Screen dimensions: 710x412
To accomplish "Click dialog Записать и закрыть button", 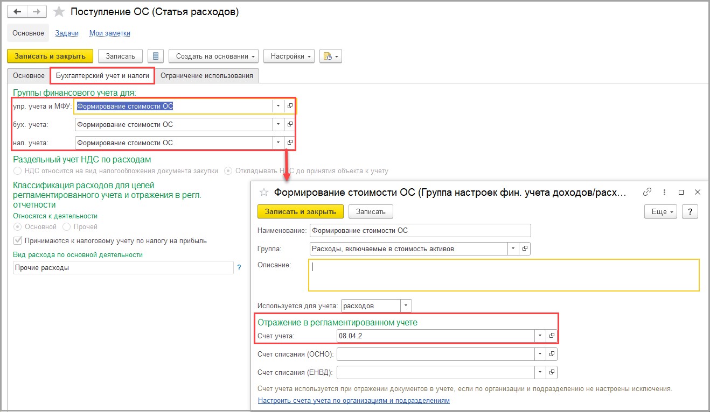I will (301, 211).
